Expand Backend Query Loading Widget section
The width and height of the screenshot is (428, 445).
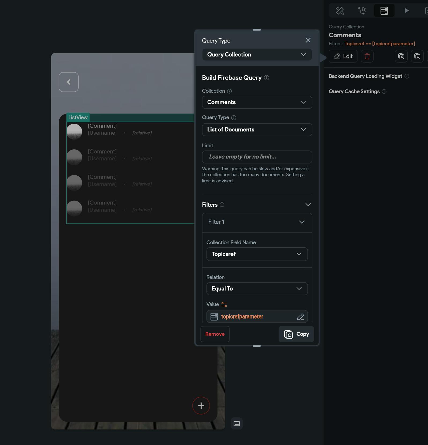(365, 76)
